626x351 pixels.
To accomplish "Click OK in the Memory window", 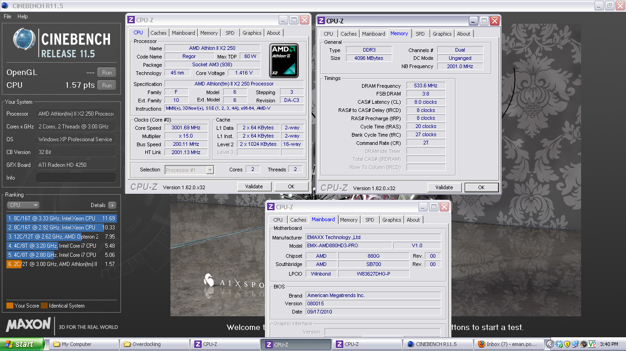I will tap(481, 187).
